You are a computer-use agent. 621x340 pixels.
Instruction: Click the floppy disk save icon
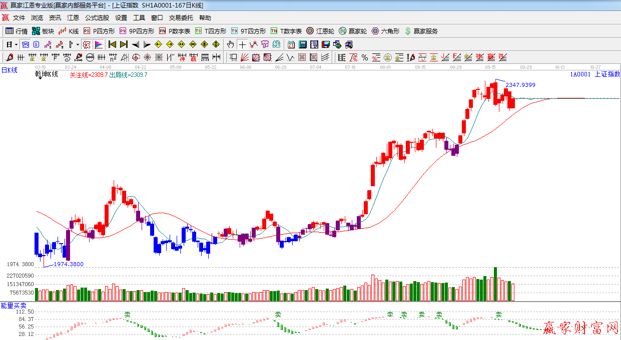pos(326,44)
